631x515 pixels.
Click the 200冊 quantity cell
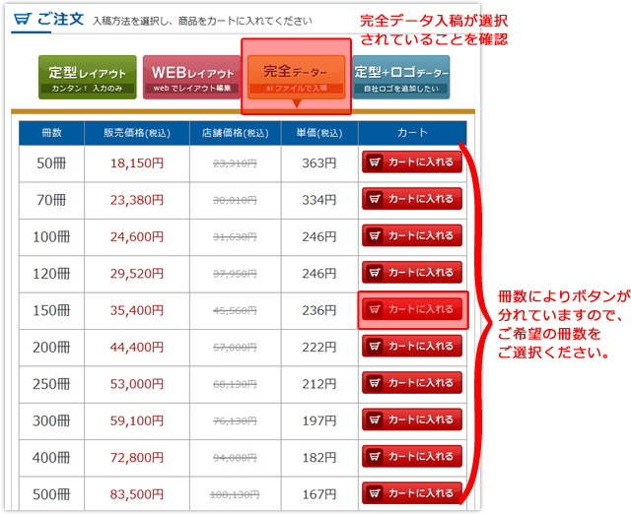(51, 347)
